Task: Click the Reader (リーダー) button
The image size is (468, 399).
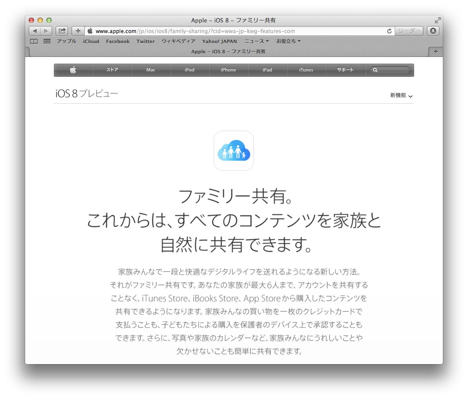Action: pyautogui.click(x=409, y=31)
